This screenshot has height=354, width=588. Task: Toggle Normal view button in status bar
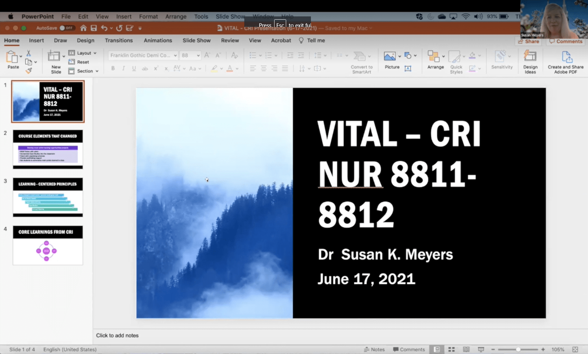click(437, 349)
